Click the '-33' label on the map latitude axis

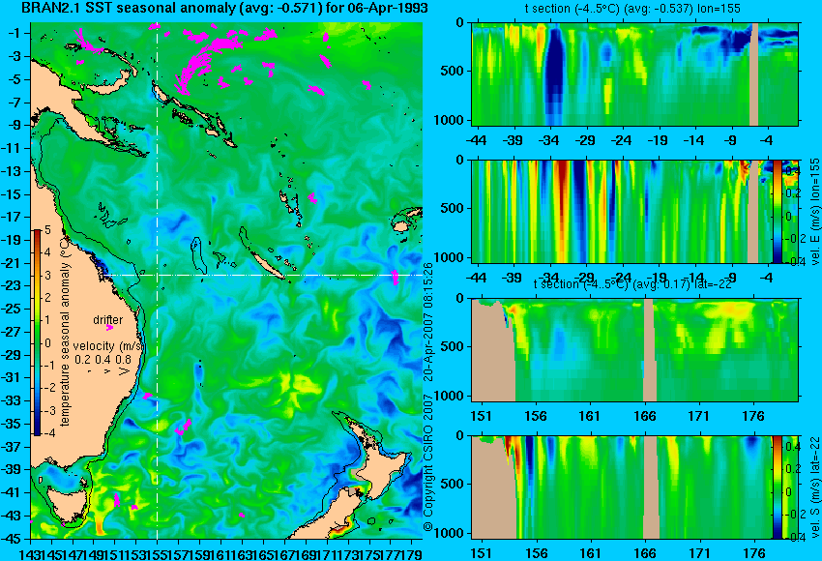12,400
